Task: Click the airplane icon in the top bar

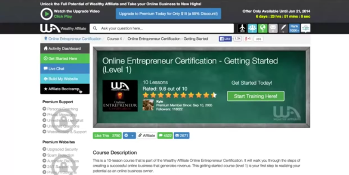Action: (x=243, y=28)
